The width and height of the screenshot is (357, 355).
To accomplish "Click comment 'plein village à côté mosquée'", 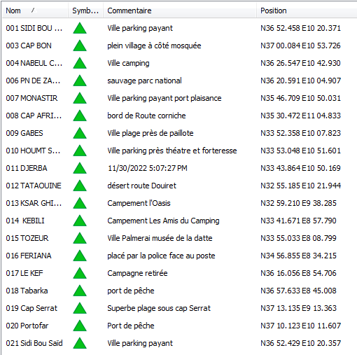I will tap(154, 46).
